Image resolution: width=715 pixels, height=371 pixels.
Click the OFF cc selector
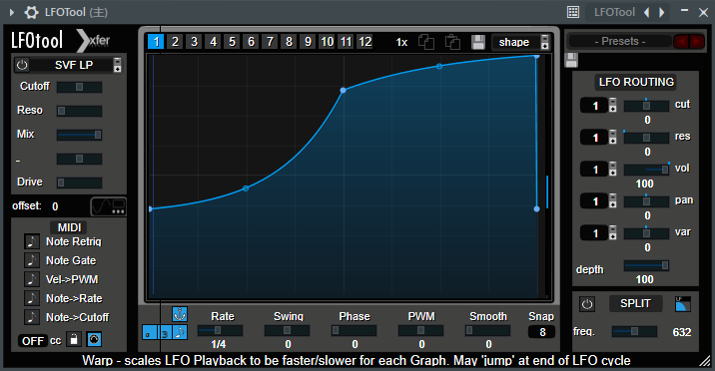(x=33, y=340)
